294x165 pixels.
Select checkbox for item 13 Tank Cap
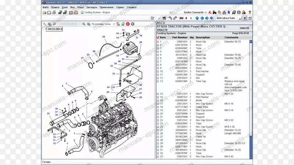[158, 81]
